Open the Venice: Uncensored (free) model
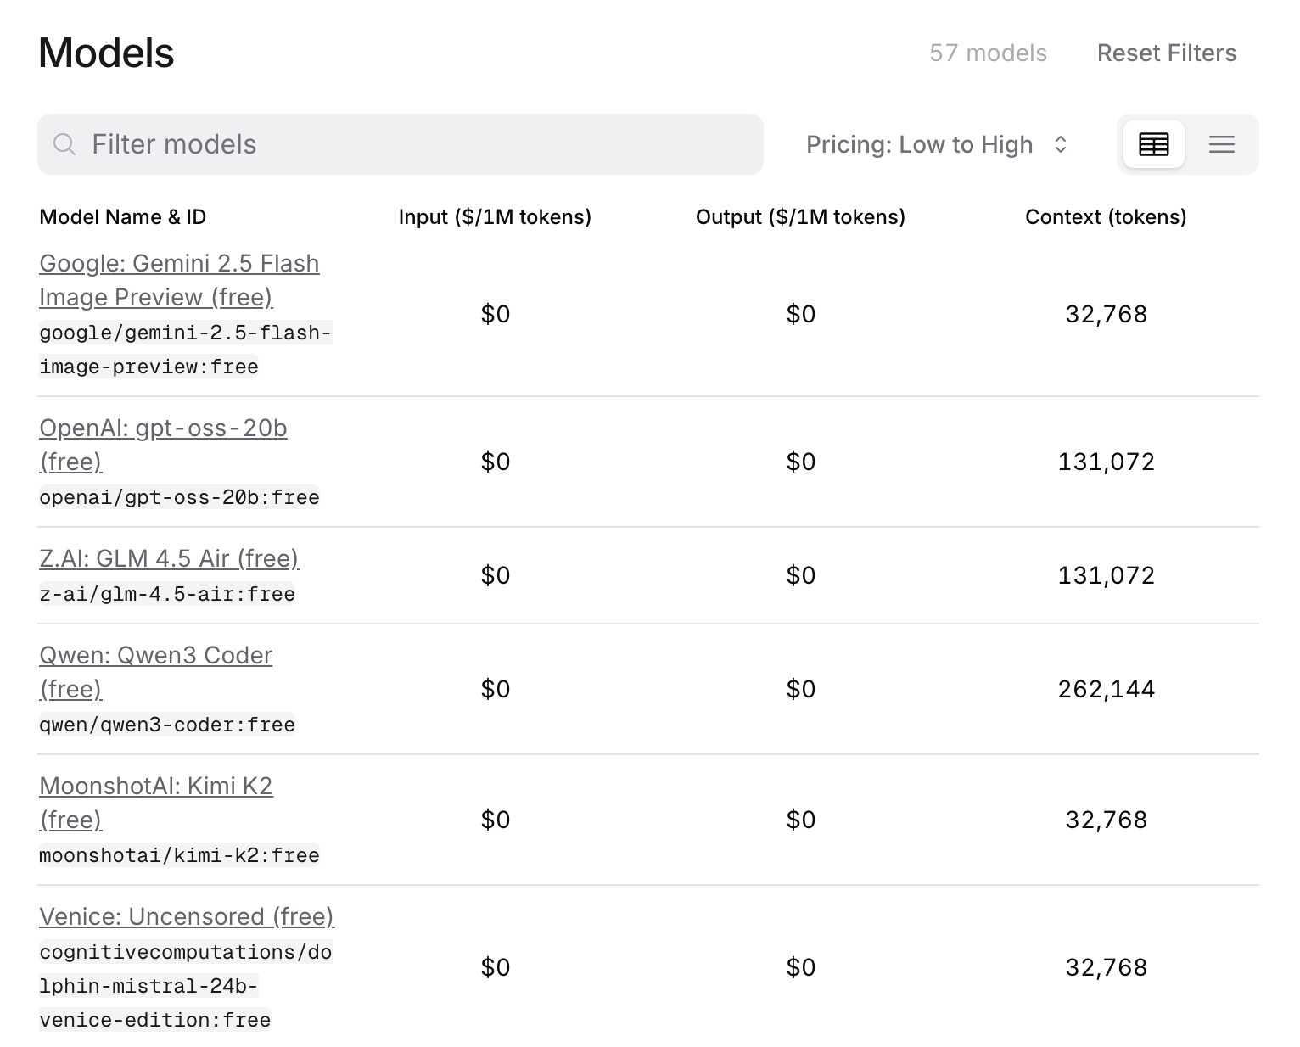 187,916
